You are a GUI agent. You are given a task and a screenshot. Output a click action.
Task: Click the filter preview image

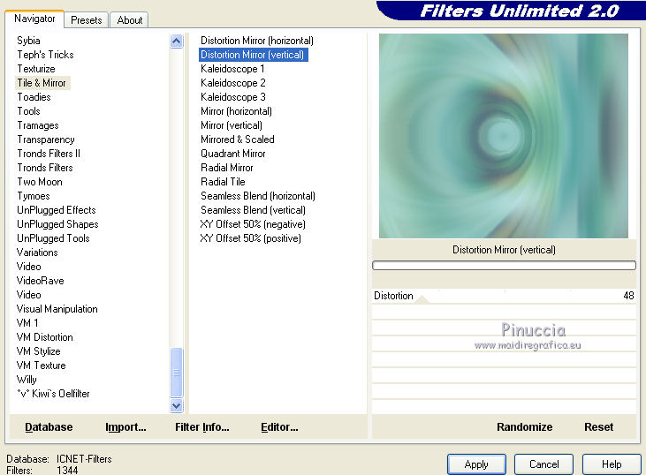point(504,136)
